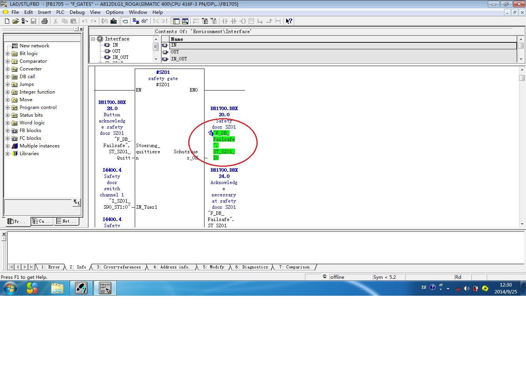Select the Address info. tab
The width and height of the screenshot is (526, 387).
tap(171, 267)
